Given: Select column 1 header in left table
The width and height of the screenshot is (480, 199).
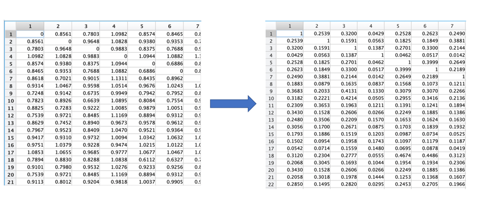Looking at the screenshot, I should click(x=30, y=26).
